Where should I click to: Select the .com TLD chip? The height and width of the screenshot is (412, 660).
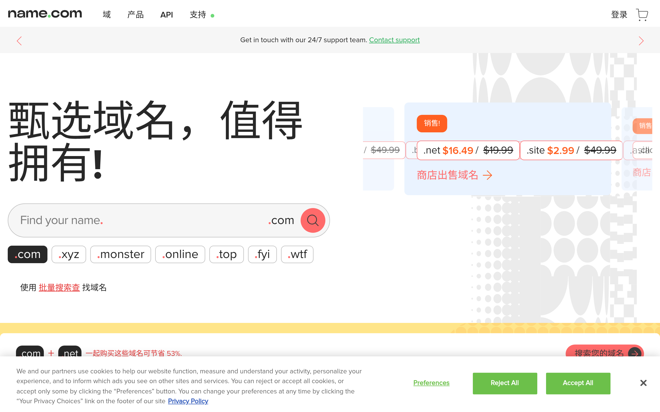point(28,254)
